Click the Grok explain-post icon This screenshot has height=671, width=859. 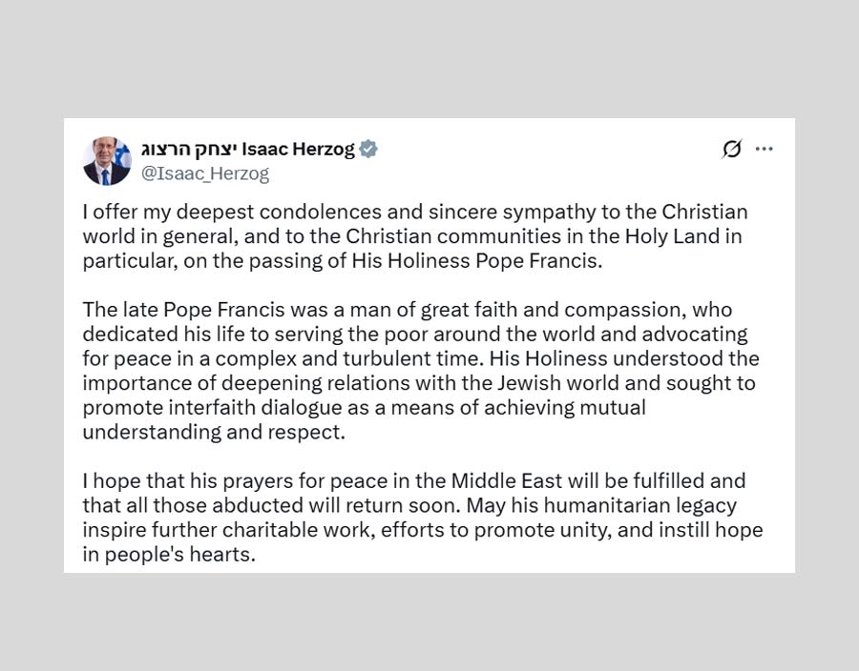tap(732, 150)
